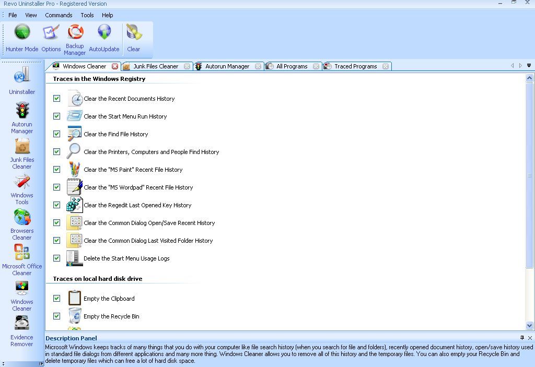The width and height of the screenshot is (535, 367).
Task: Disable Empty the Recycle Bin option
Action: click(56, 316)
